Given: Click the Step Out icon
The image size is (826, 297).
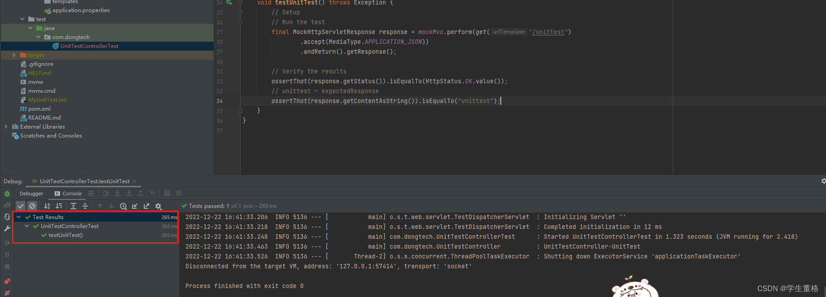Looking at the screenshot, I should pos(141,194).
